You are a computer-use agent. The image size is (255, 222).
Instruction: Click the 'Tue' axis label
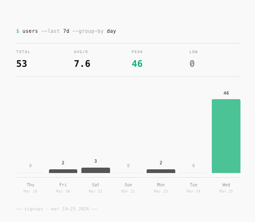pyautogui.click(x=194, y=185)
